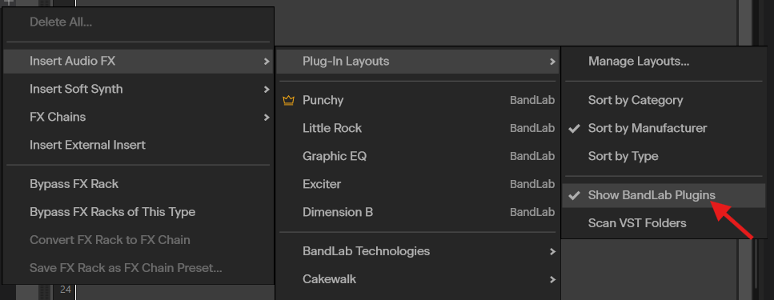
Task: Click the checkmark beside Show BandLab Plugins
Action: point(574,196)
